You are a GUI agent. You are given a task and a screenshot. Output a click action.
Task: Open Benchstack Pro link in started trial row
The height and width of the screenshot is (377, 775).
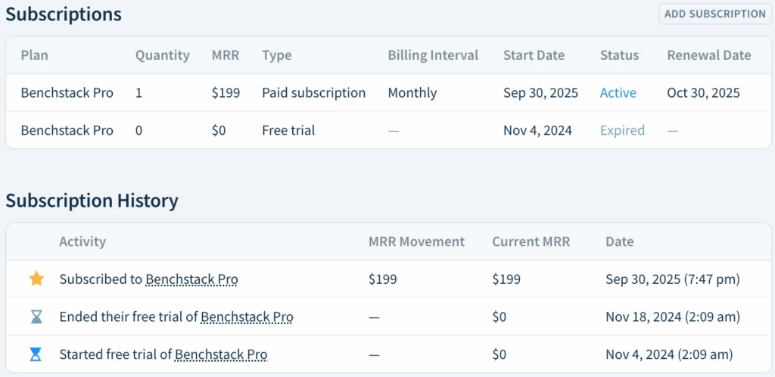[221, 354]
